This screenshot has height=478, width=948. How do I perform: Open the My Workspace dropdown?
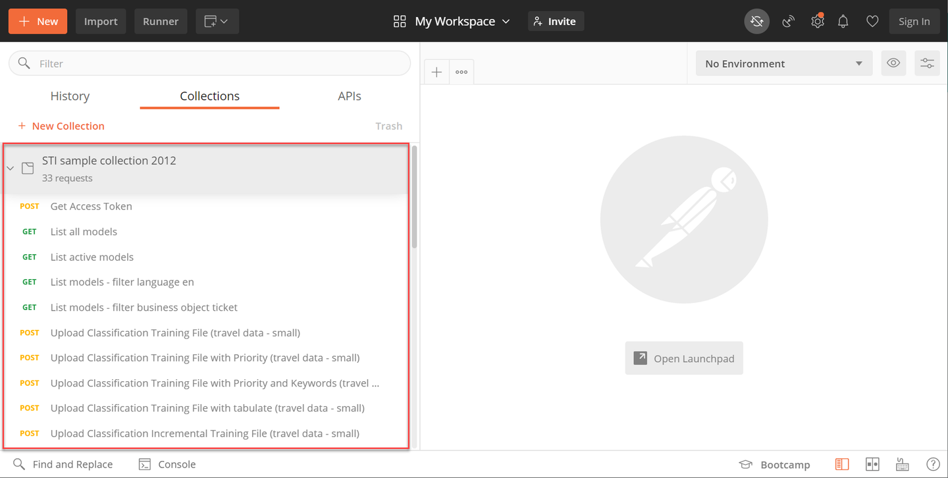452,21
